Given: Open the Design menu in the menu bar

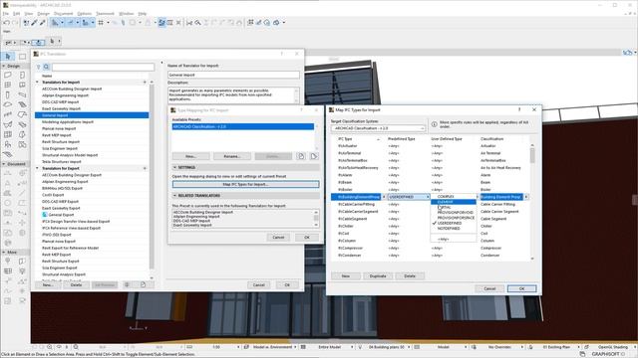Looking at the screenshot, I should pos(44,13).
